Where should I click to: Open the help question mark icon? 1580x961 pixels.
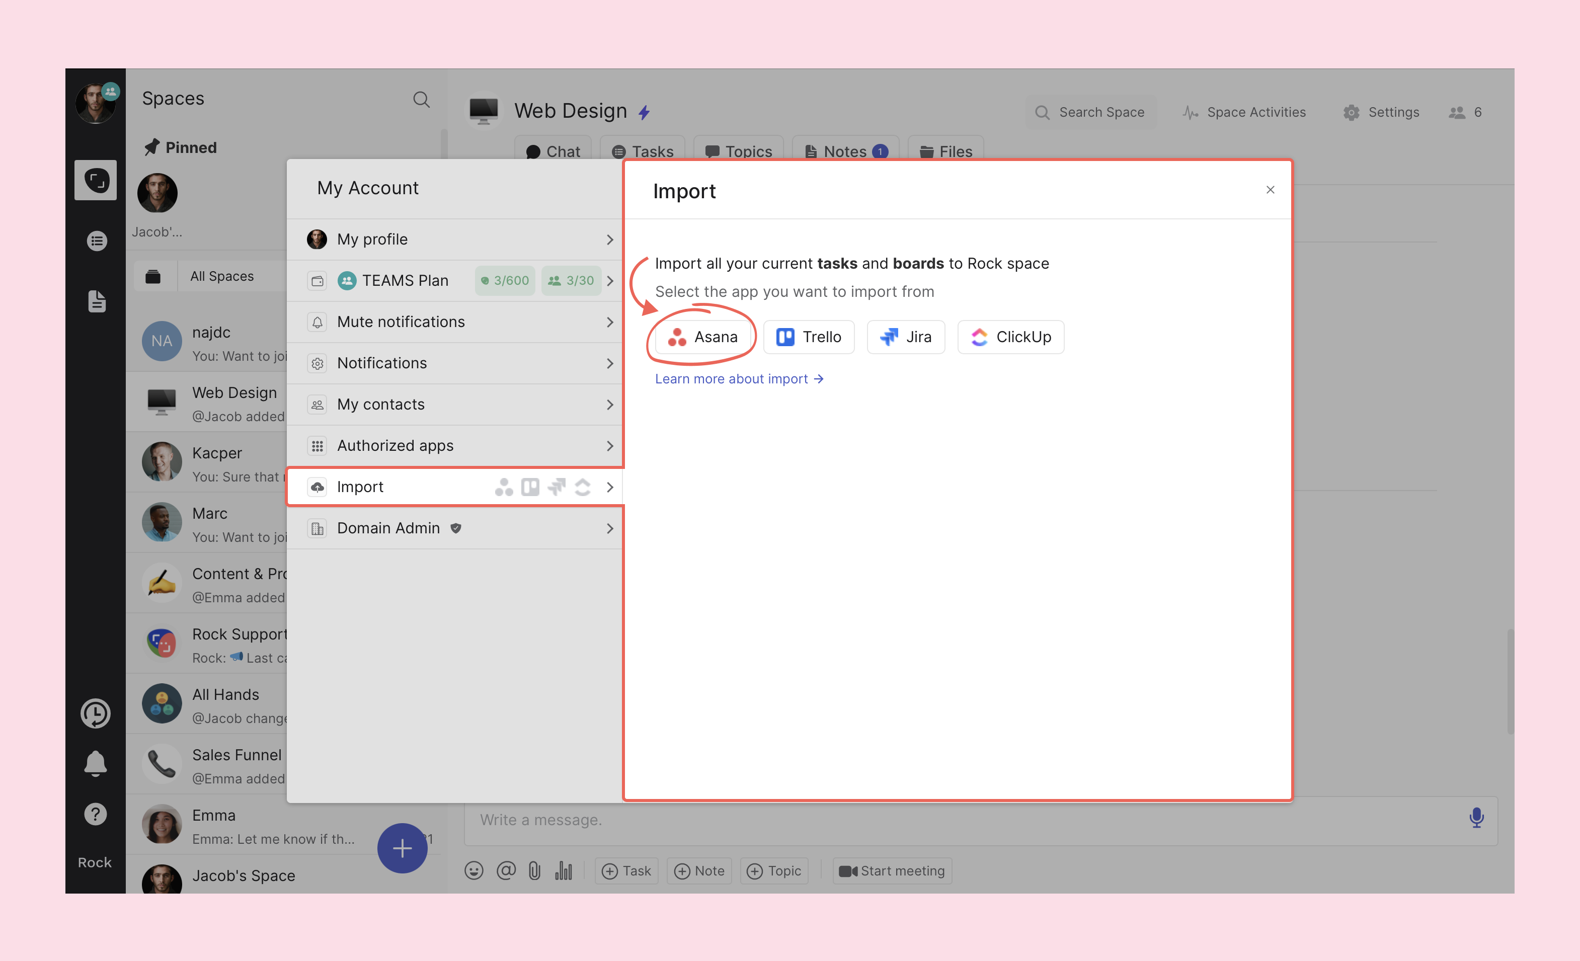click(96, 814)
